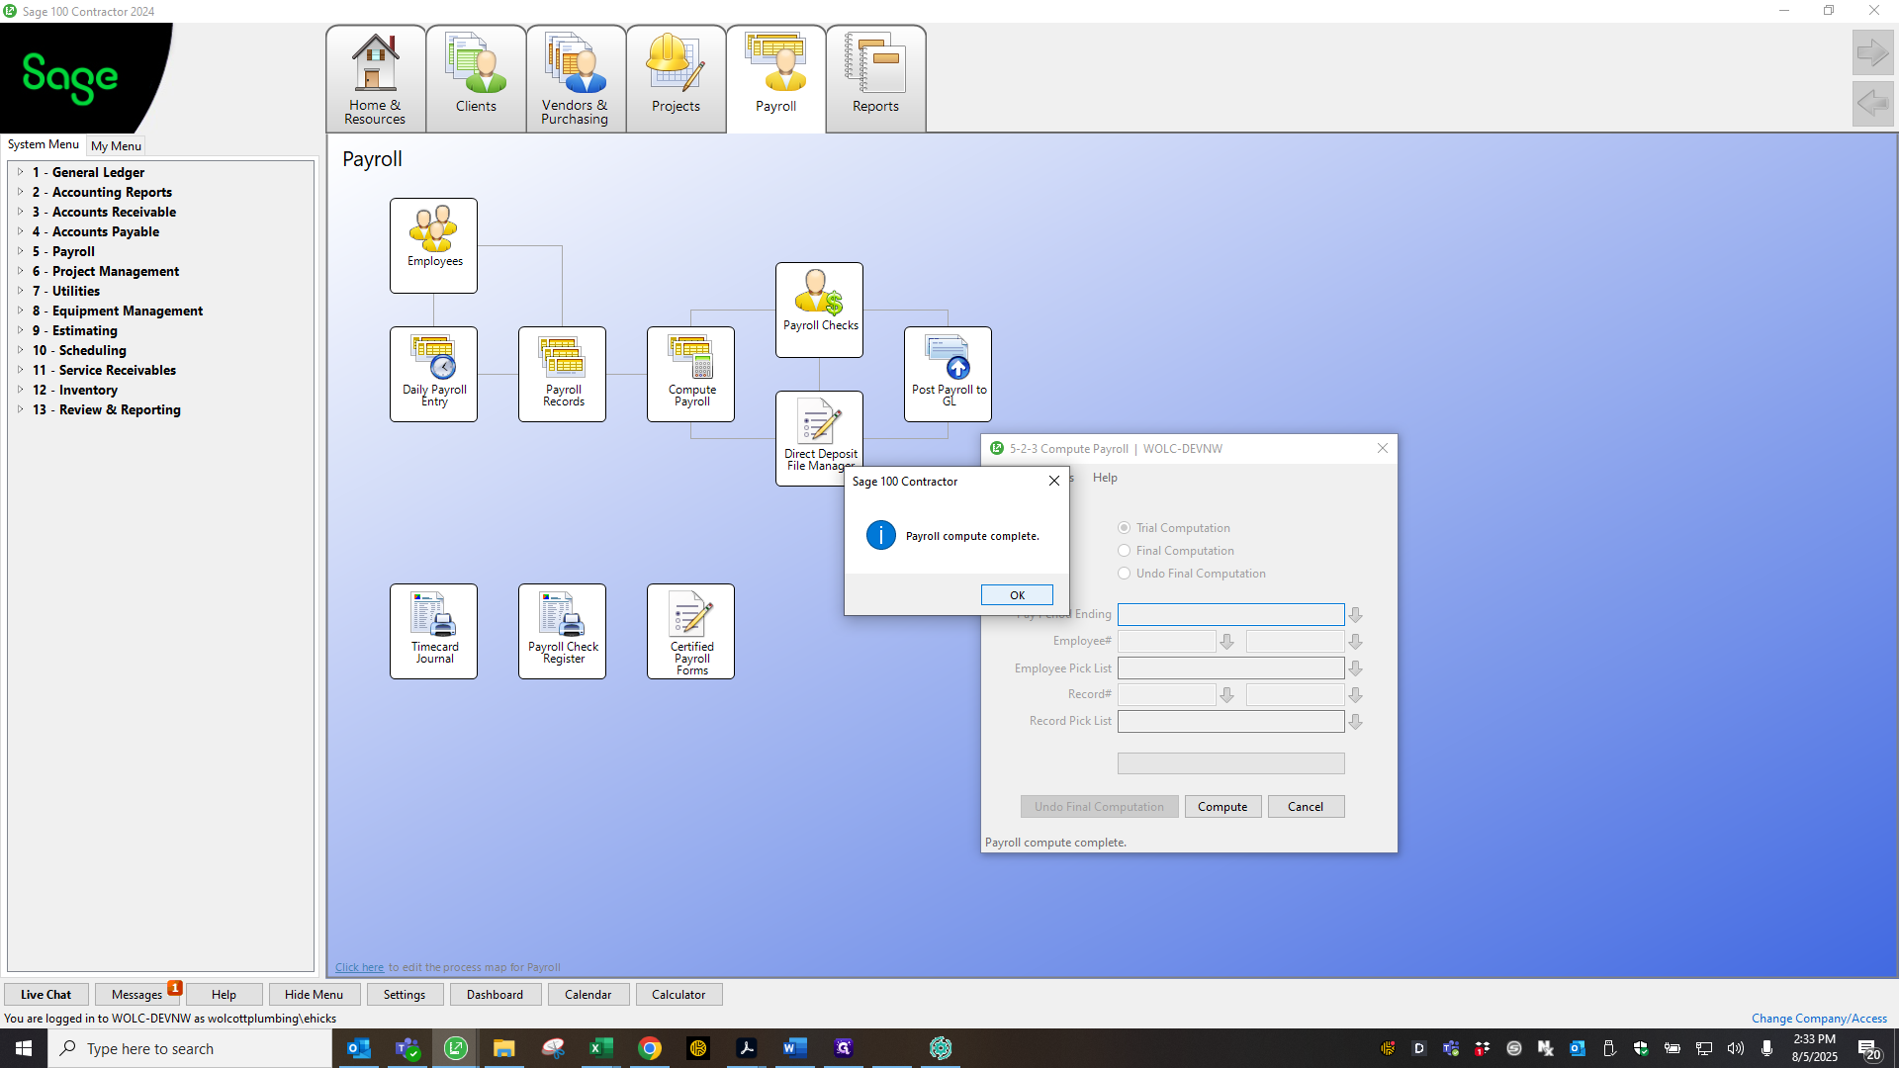
Task: Open Payroll Checks icon
Action: point(819,310)
